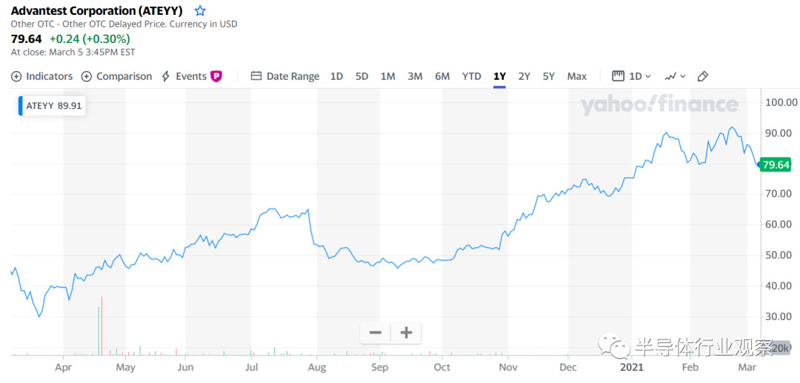Select the 3M time range
The width and height of the screenshot is (800, 383).
coord(415,76)
